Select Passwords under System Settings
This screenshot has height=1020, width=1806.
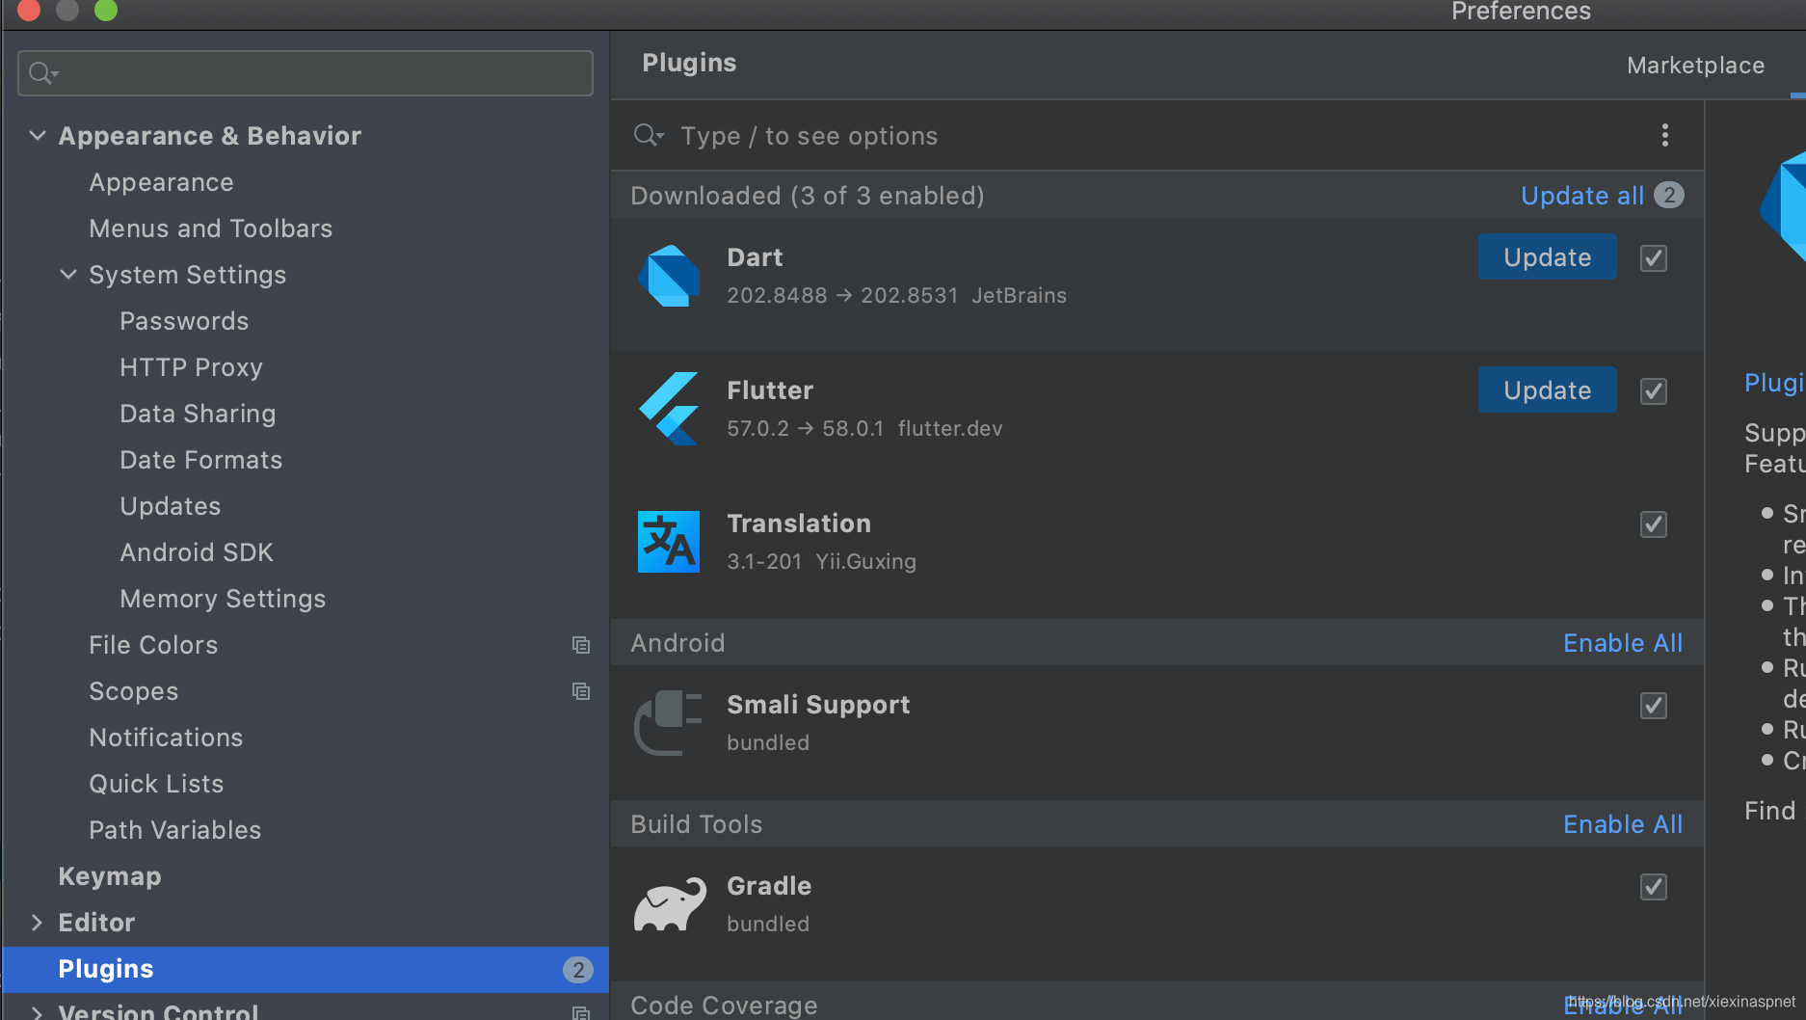184,321
